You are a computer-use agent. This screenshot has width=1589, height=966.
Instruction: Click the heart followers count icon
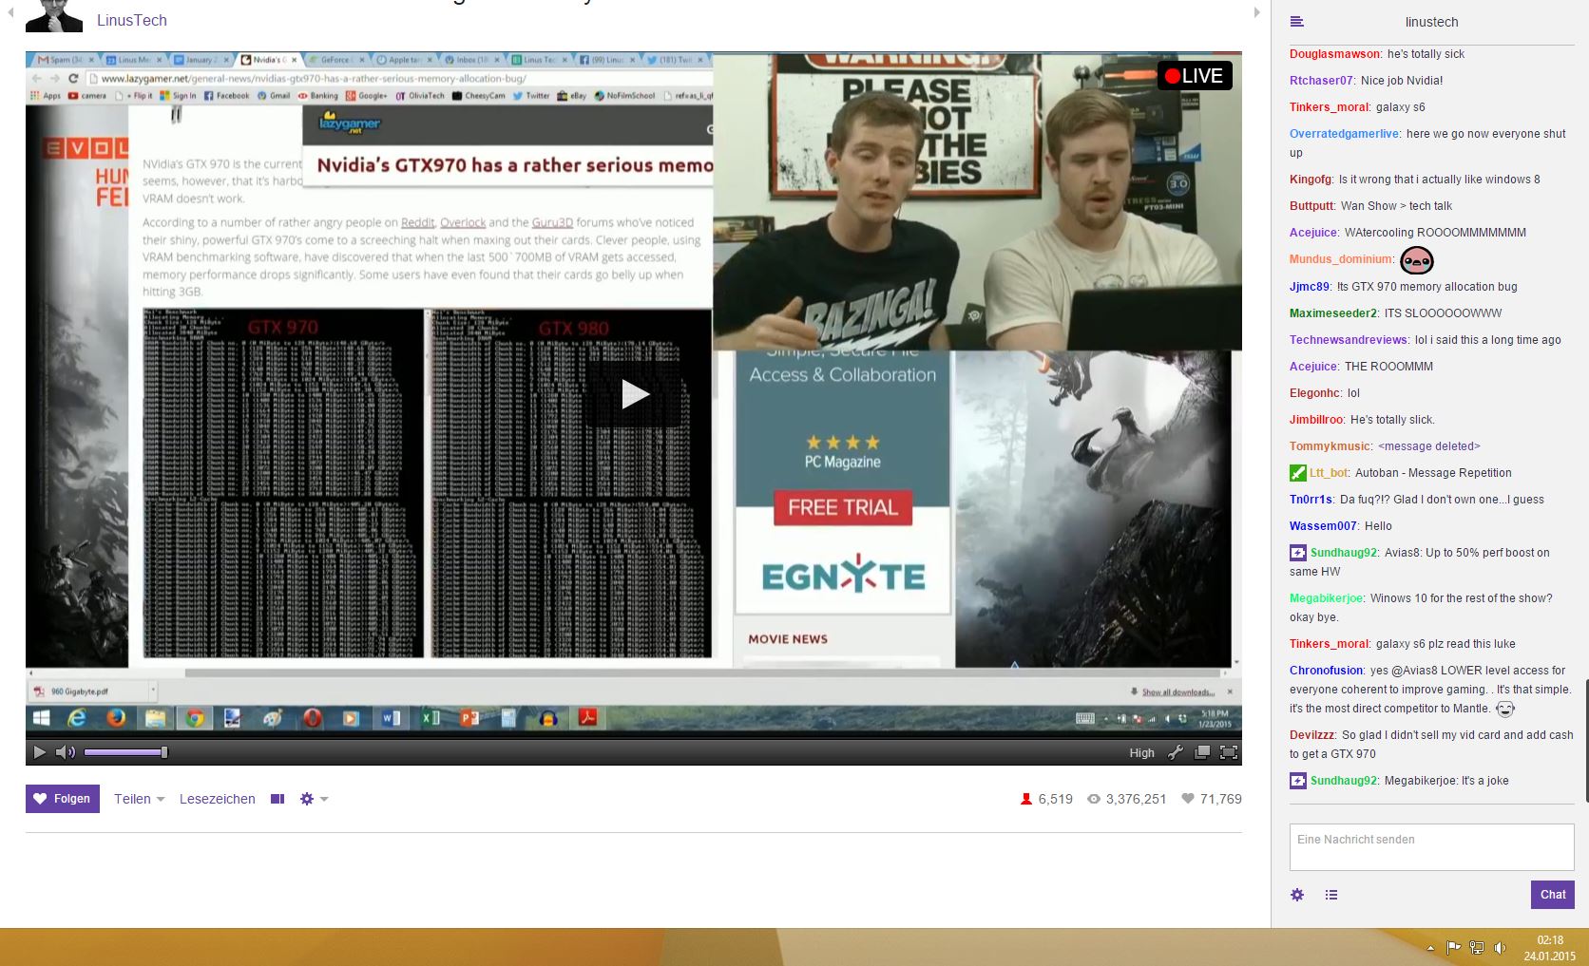pyautogui.click(x=1187, y=799)
